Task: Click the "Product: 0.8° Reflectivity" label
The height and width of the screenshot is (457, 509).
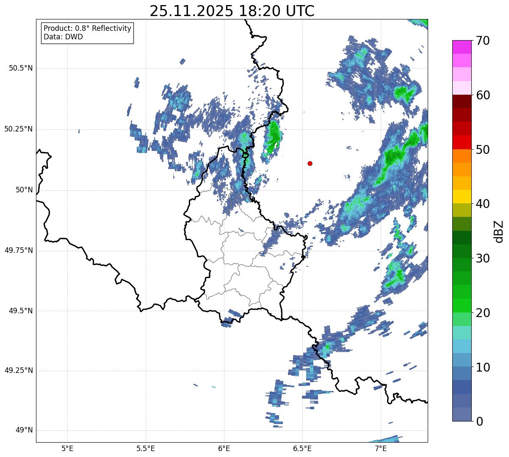Action: pos(88,28)
